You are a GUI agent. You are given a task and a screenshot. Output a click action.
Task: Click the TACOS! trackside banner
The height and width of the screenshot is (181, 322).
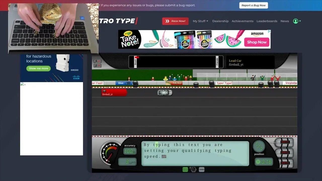pyautogui.click(x=174, y=83)
